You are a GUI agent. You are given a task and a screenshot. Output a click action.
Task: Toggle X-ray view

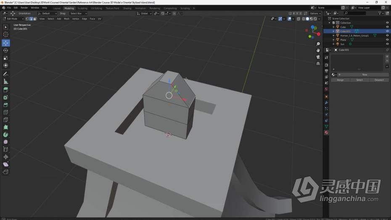pyautogui.click(x=299, y=19)
